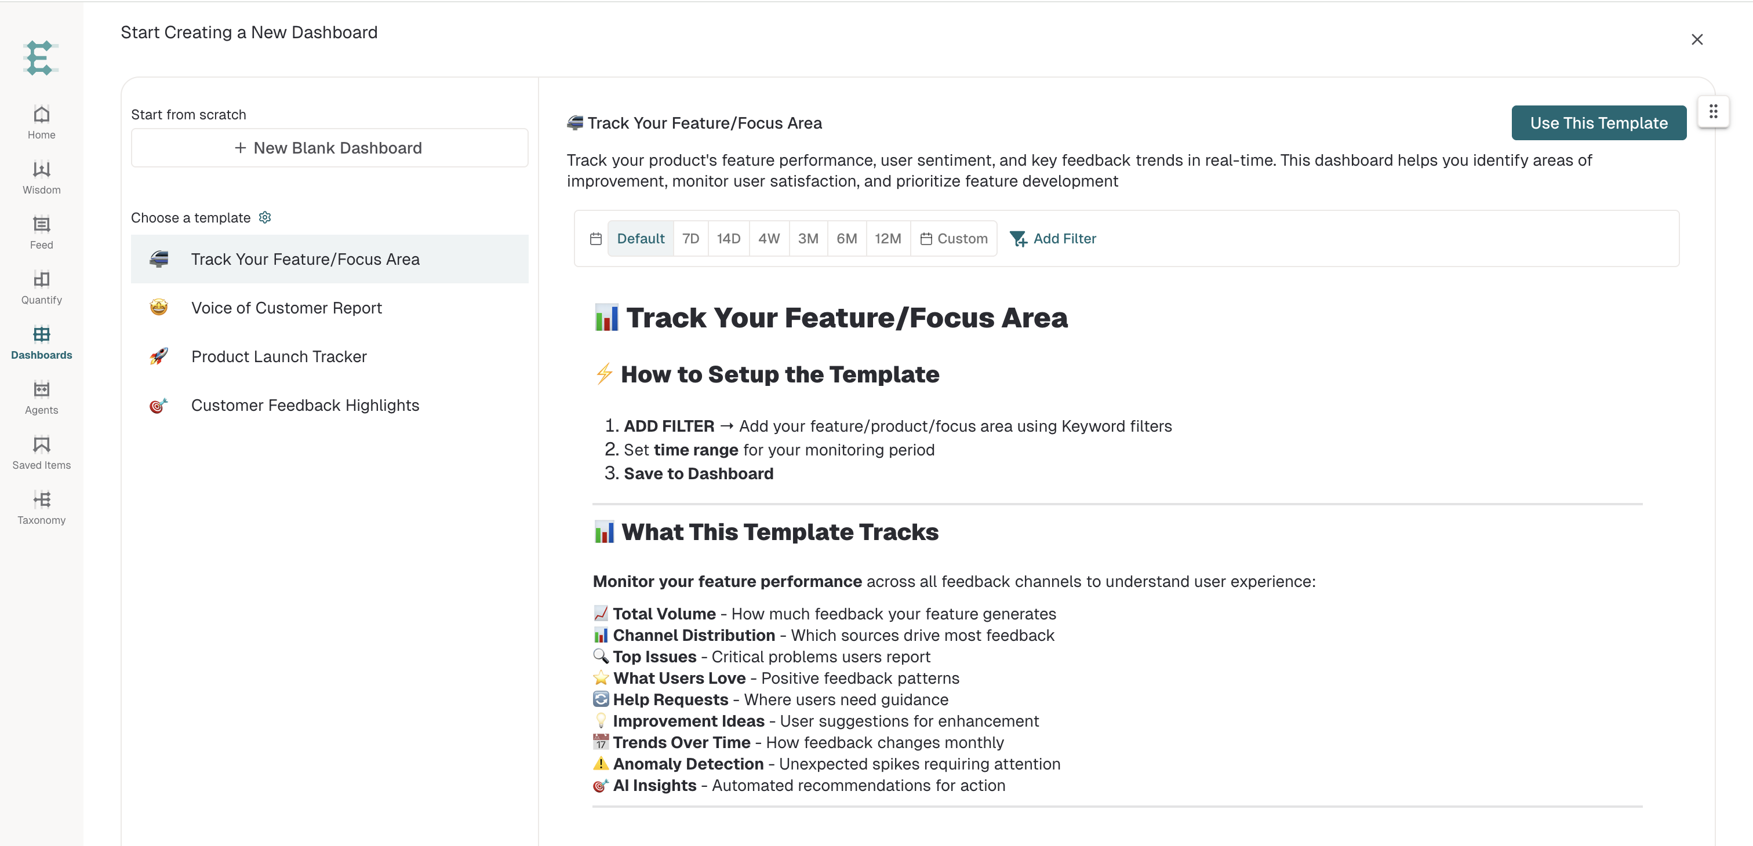
Task: Create a New Blank Dashboard
Action: click(x=329, y=148)
